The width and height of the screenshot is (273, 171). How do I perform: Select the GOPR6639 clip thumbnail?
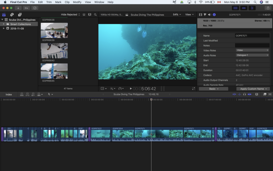click(54, 30)
